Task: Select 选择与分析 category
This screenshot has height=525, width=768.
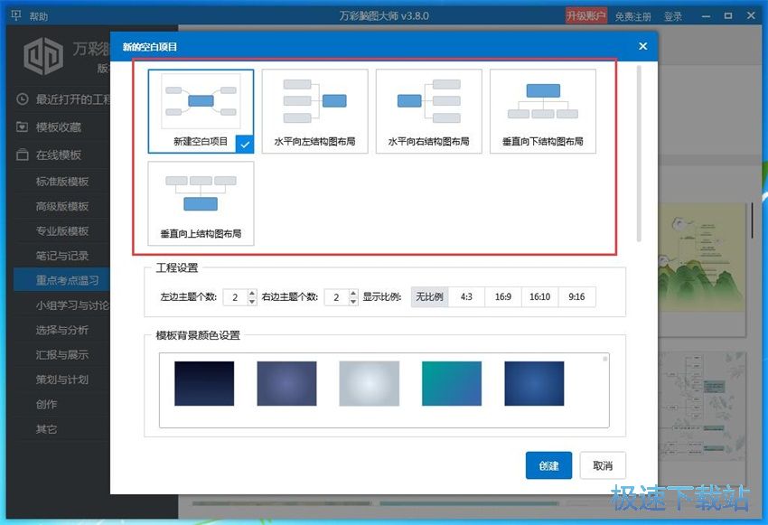Action: 62,330
